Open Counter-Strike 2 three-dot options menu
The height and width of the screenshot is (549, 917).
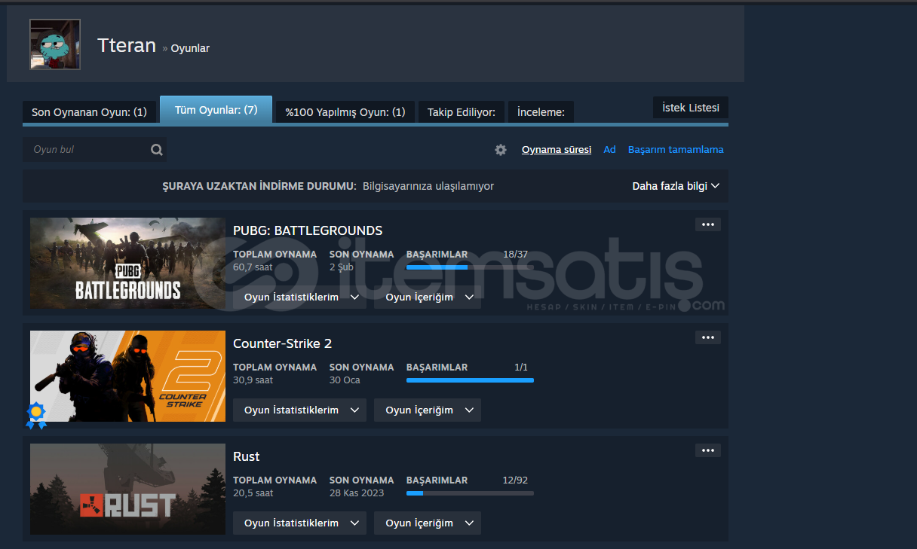click(x=707, y=337)
